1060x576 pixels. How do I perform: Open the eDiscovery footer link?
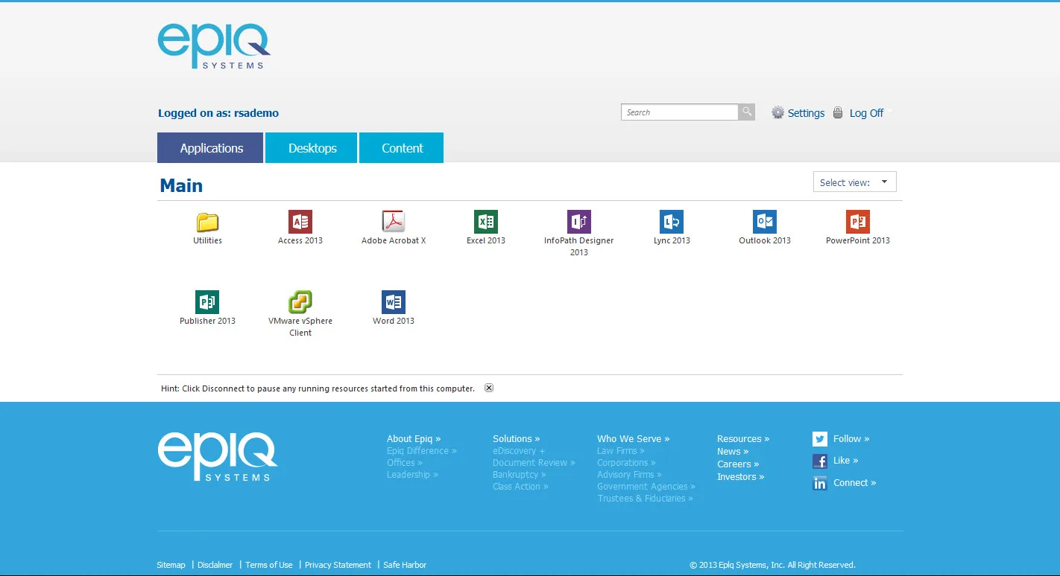click(519, 451)
